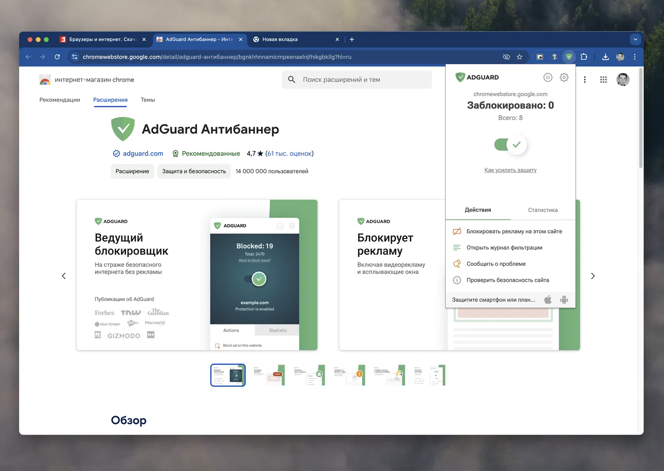Open the Chrome three-dot menu in the toolbar
The image size is (664, 471).
(635, 57)
